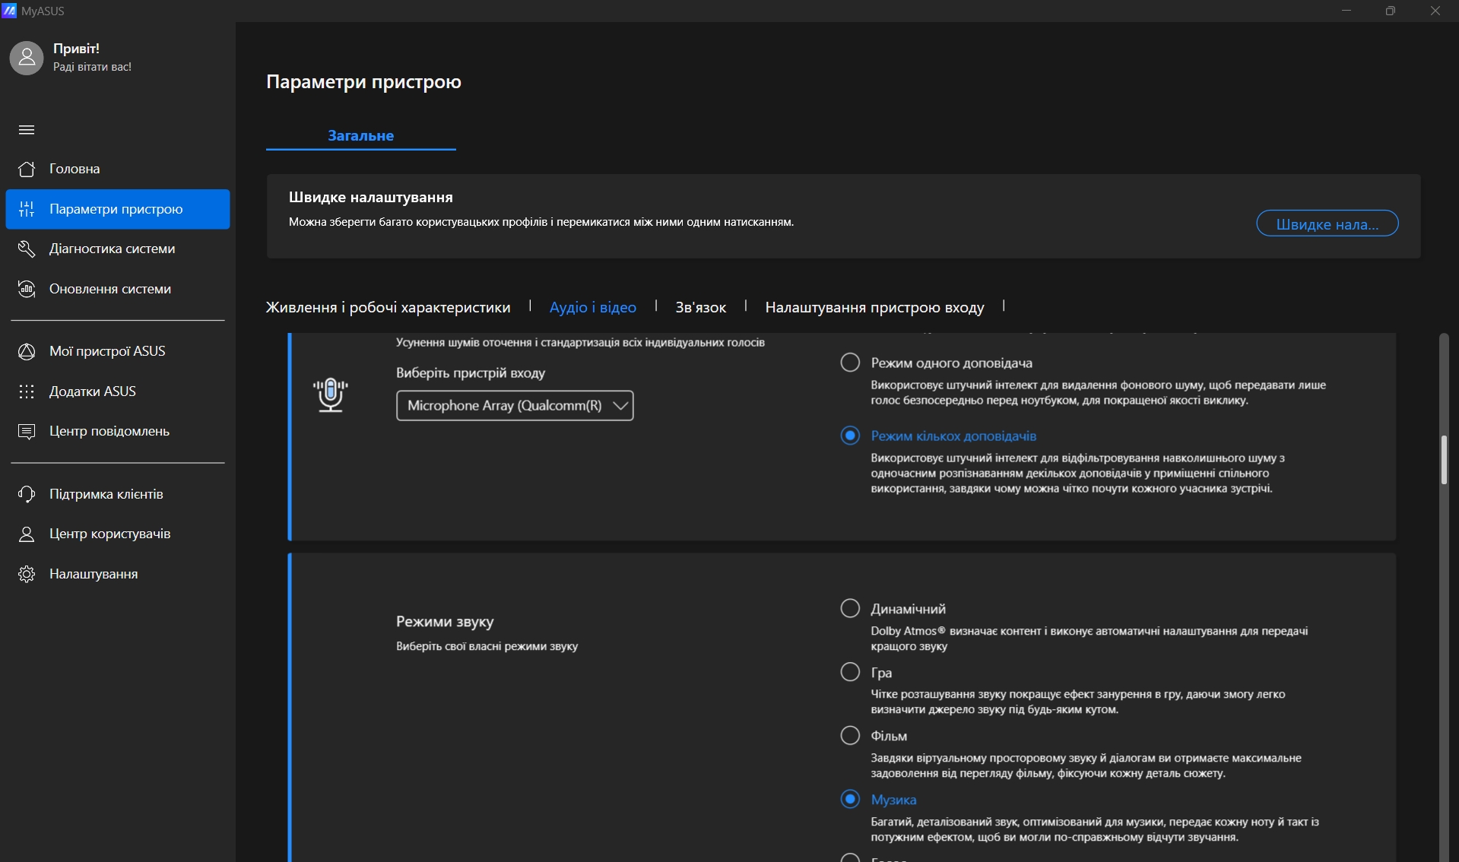This screenshot has height=862, width=1459.
Task: Open Центр користувачів in the sidebar
Action: [109, 534]
